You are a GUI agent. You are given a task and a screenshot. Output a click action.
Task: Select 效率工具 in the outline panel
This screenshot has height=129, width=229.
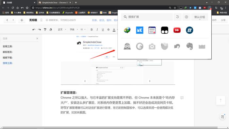click(8, 63)
